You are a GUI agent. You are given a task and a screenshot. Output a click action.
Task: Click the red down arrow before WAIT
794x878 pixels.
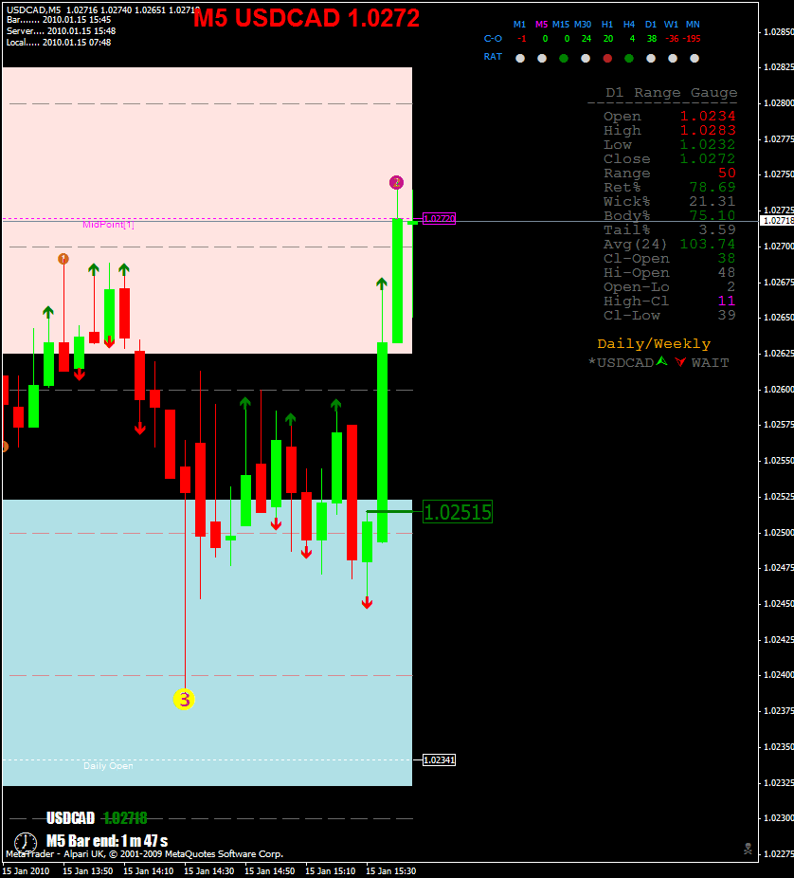(x=680, y=362)
